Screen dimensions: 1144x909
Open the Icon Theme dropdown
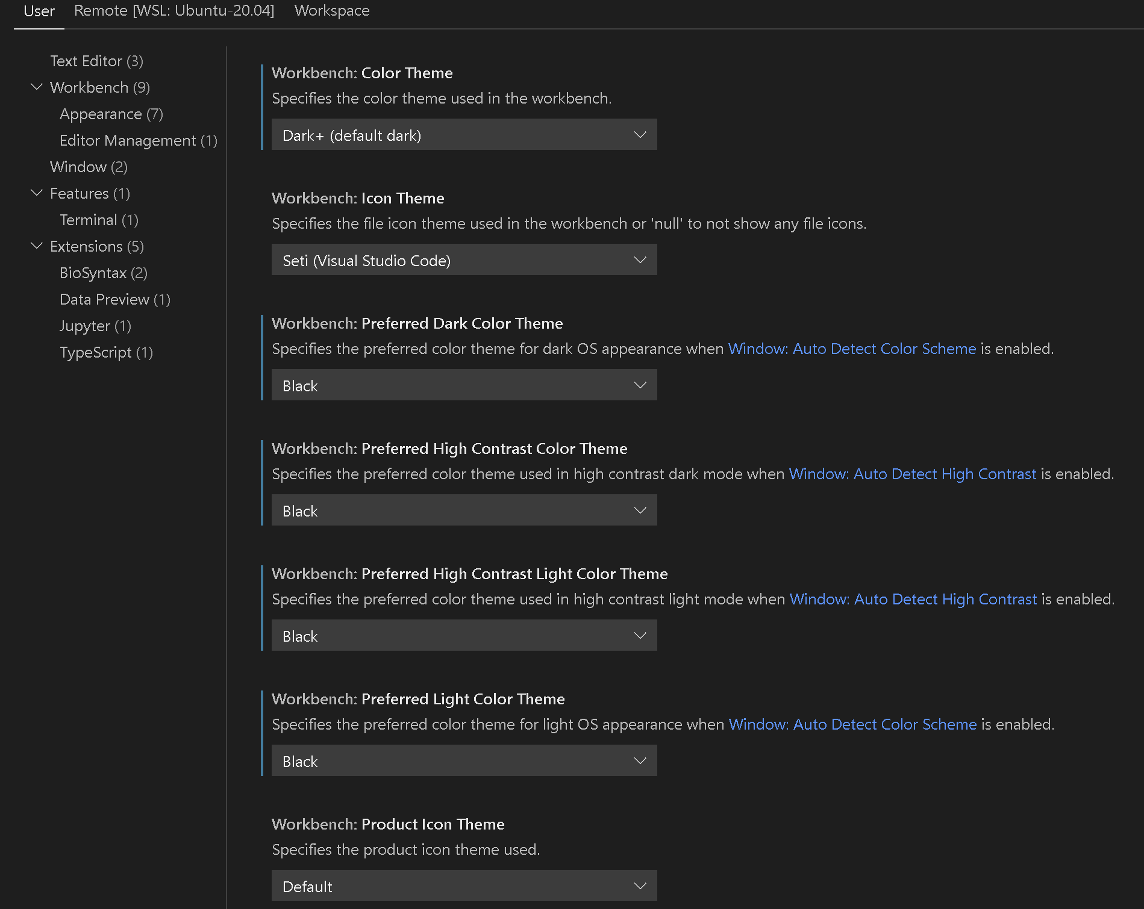(464, 259)
